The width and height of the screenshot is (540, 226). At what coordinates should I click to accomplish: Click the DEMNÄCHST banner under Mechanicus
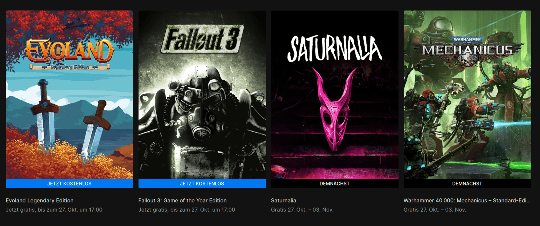pyautogui.click(x=467, y=184)
